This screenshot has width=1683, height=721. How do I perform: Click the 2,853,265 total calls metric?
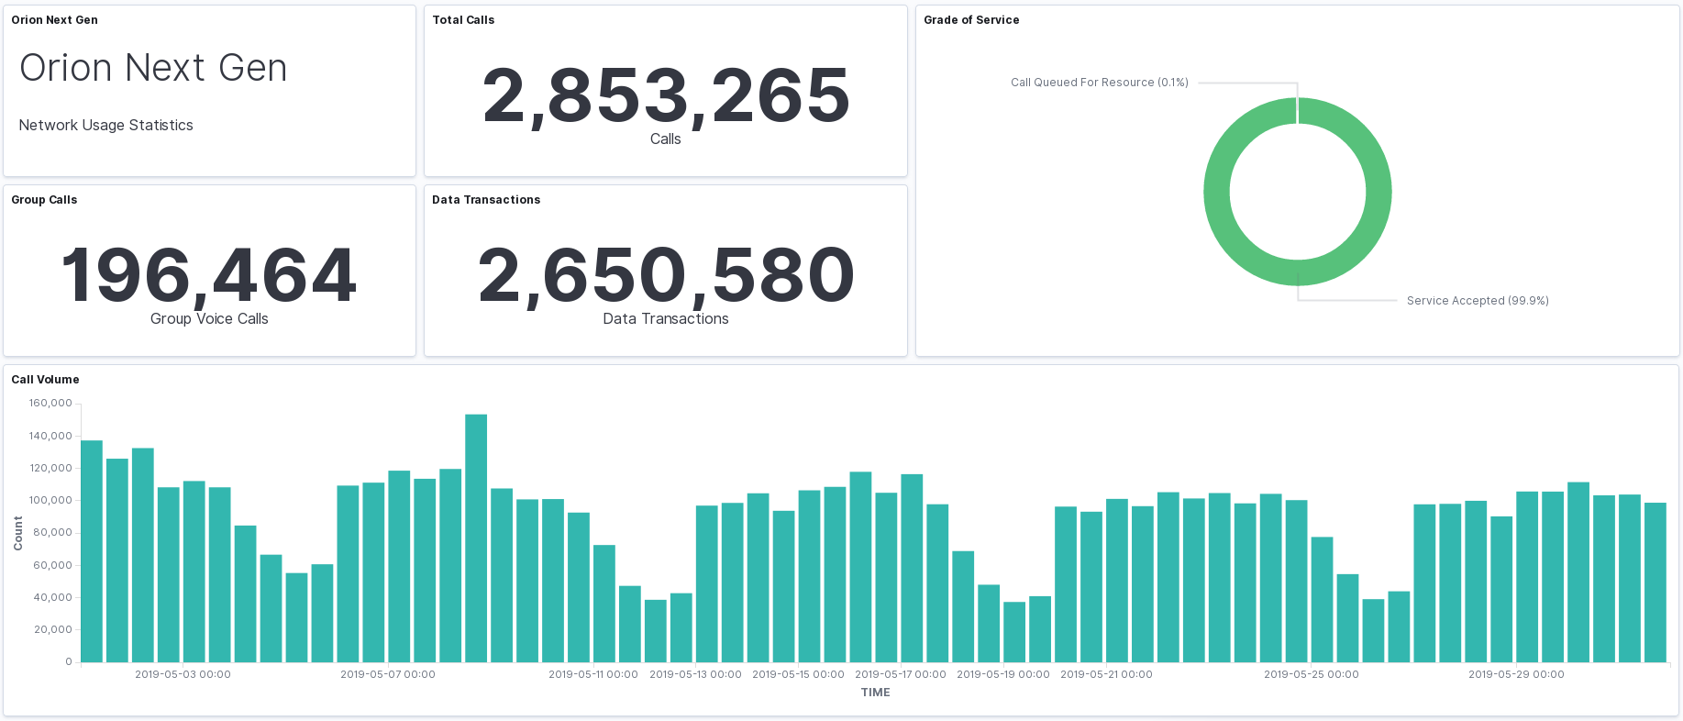tap(666, 95)
